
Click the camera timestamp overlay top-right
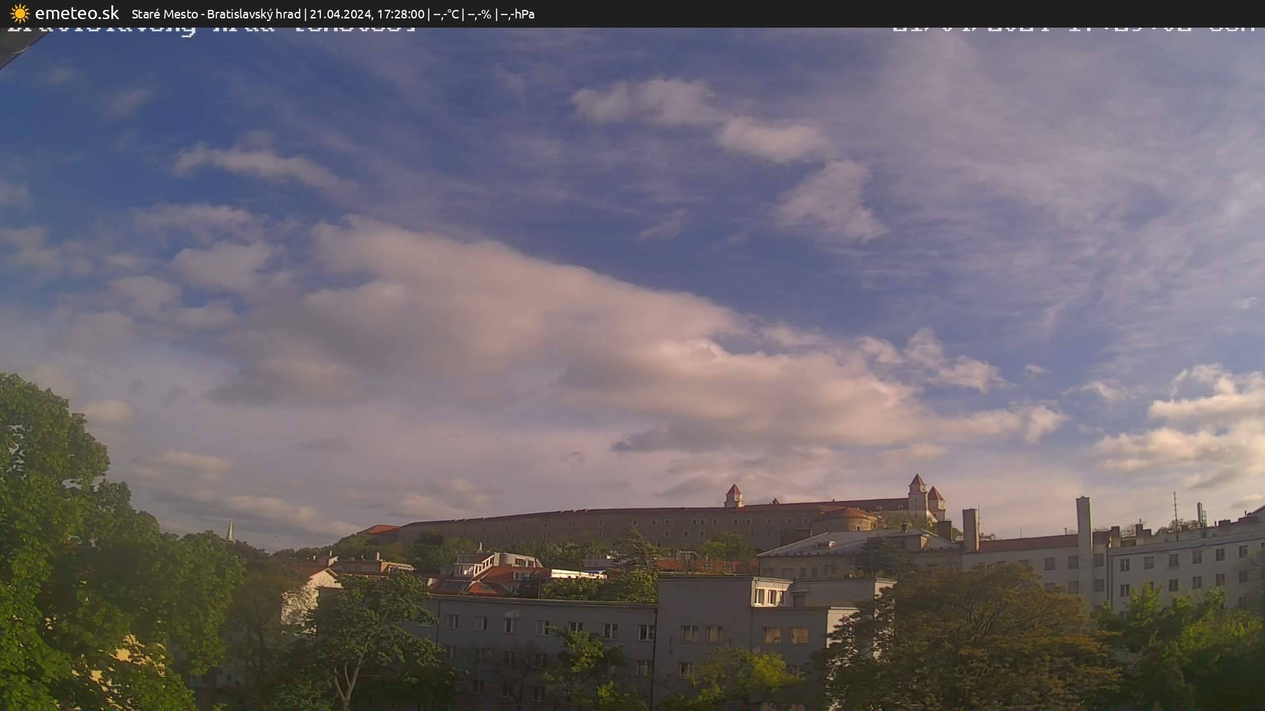point(1074,29)
